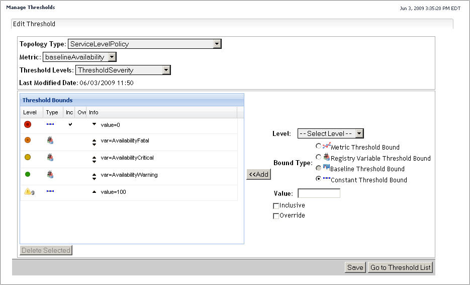Click the Manage Thresholds page title
Image resolution: width=470 pixels, height=285 pixels.
[31, 7]
